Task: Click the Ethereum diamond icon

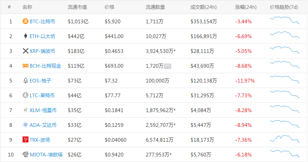Action: [26, 36]
